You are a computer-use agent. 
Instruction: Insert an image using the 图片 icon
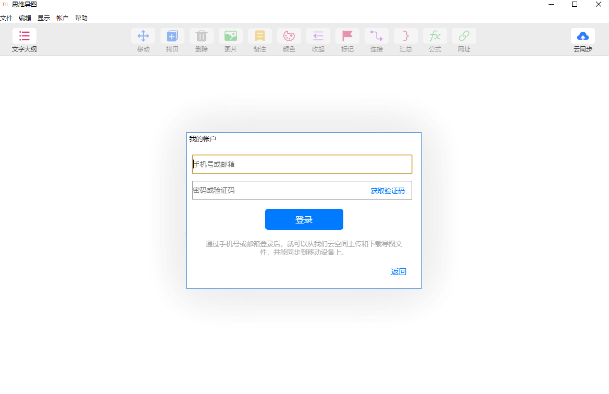click(x=230, y=36)
